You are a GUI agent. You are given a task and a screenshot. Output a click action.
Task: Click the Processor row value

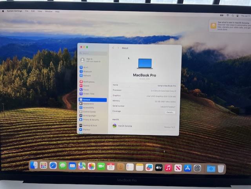click(164, 91)
